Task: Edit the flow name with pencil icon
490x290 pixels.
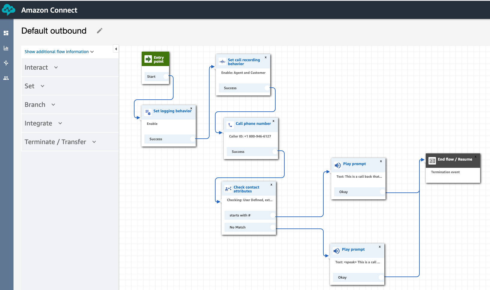Action: click(100, 31)
